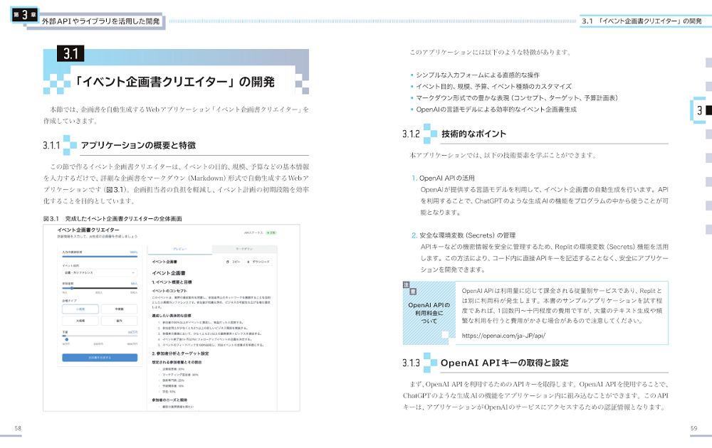712x448 pixels.
Task: Click the chapter header 外部APIやライブラリを活用した開発
Action: [101, 21]
